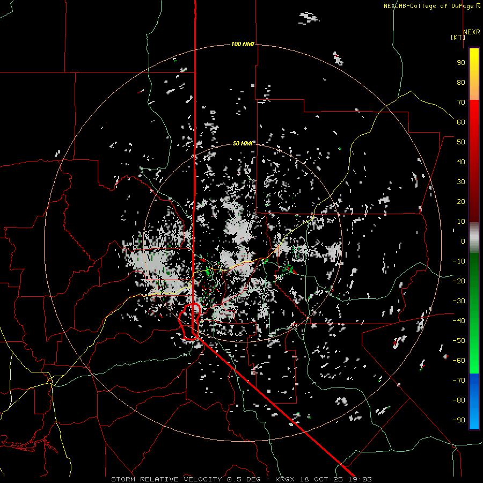The image size is (483, 483).
Task: Select the -20 value on velocity scale
Action: point(459,281)
